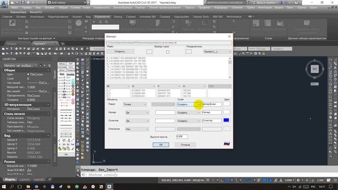Open the Пикет Точка object type dropdown
338x190 pixels.
coord(135,104)
